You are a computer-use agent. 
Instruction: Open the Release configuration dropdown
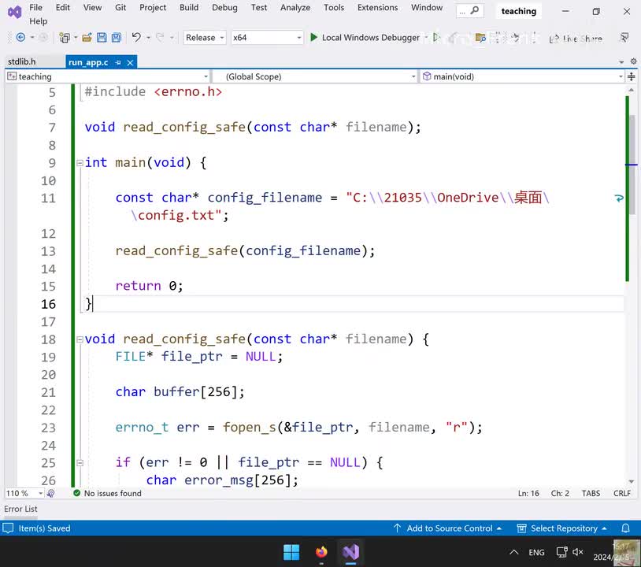pyautogui.click(x=205, y=38)
